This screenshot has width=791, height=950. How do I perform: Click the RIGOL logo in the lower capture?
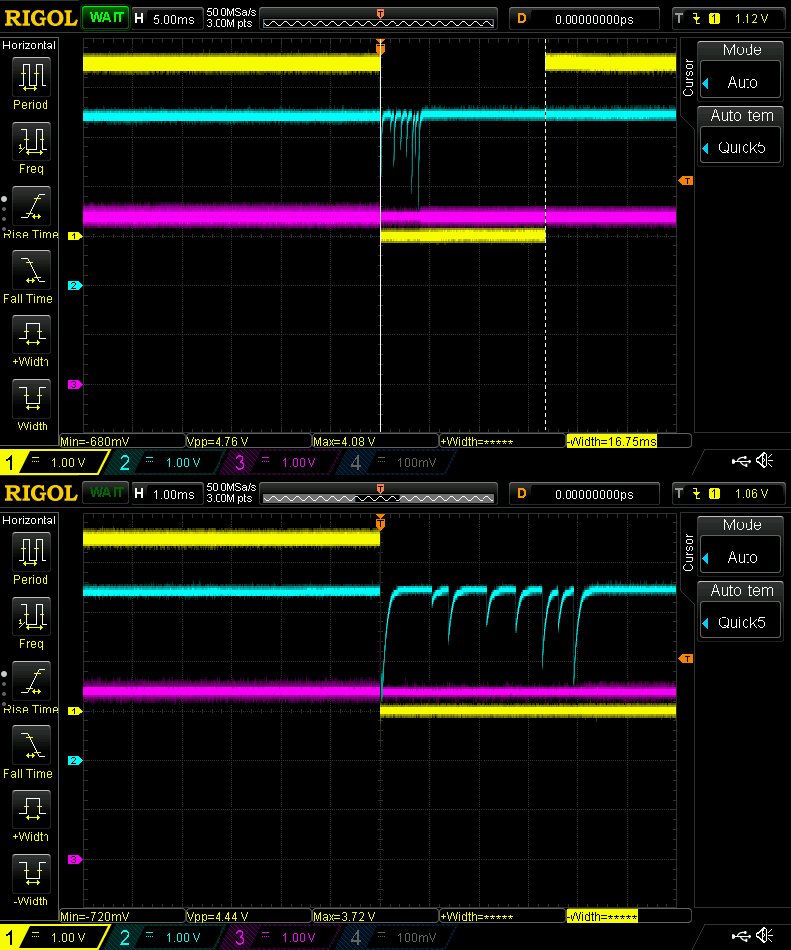pos(41,493)
